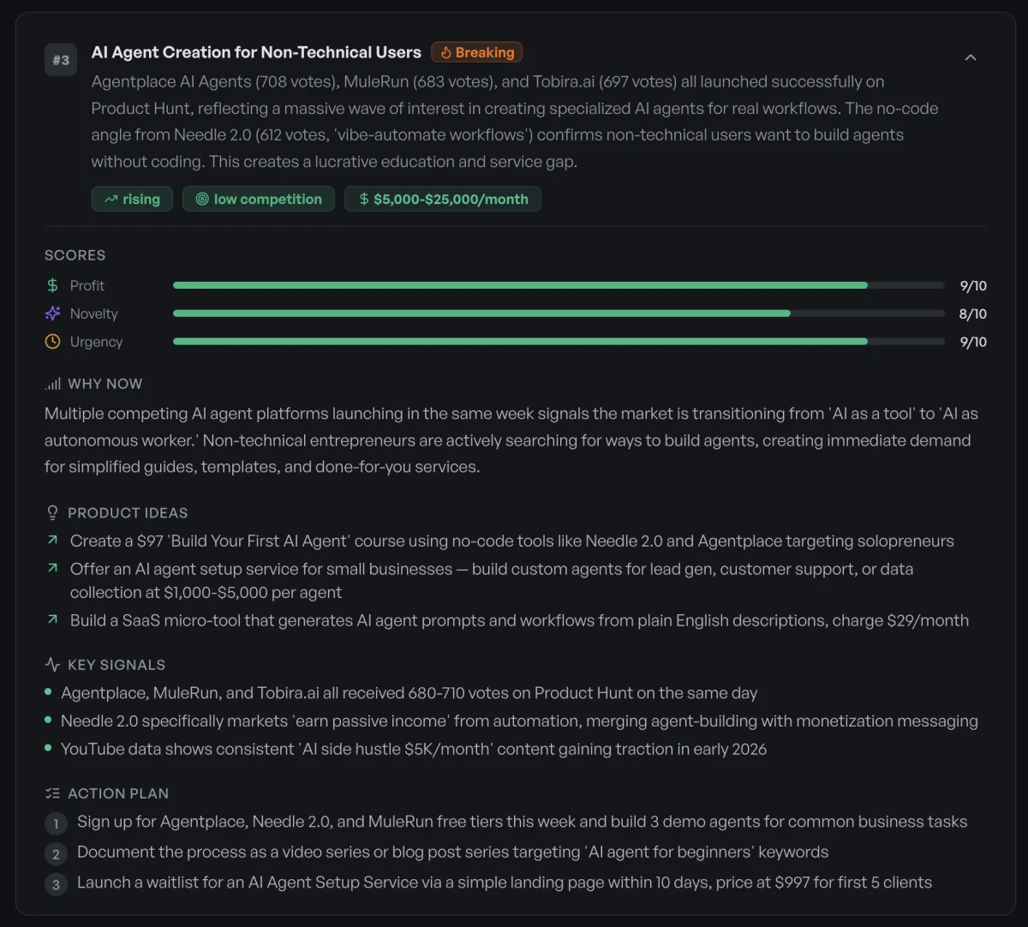Click the Breaking flame badge

click(x=476, y=52)
